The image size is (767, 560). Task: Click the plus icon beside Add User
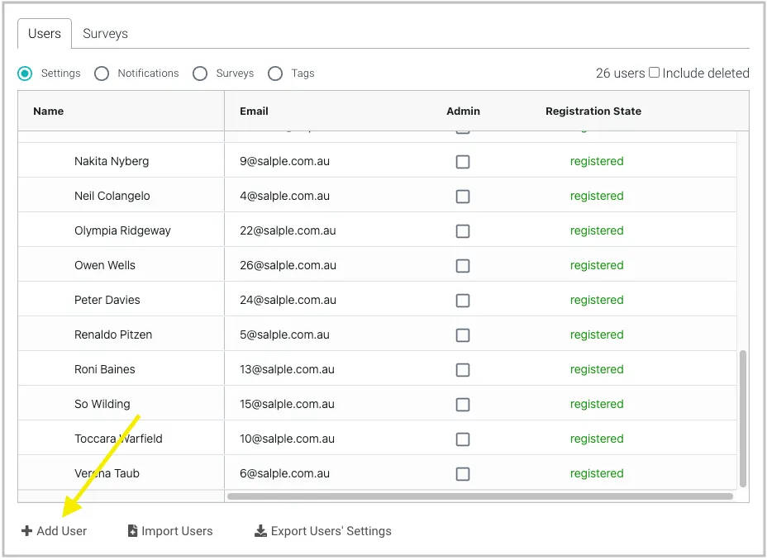[27, 531]
